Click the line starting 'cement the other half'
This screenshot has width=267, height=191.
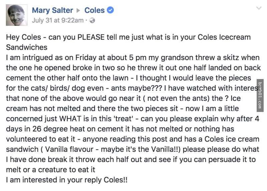click(128, 78)
